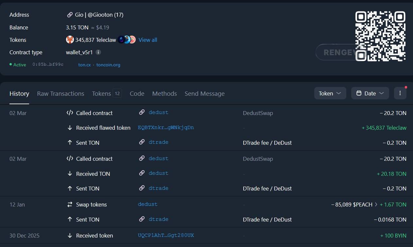
Task: Open the three-dot options menu
Action: 400,93
